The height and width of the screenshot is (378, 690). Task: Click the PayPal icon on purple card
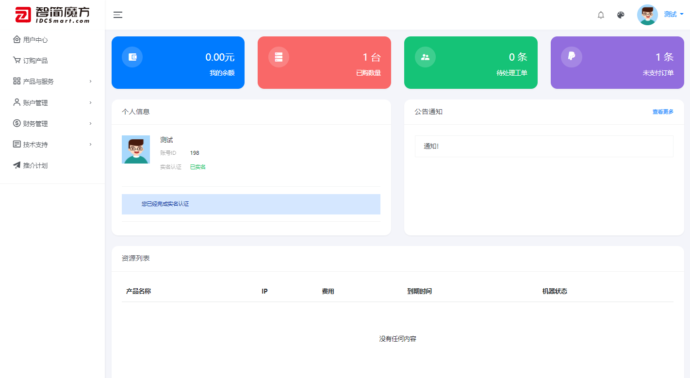click(x=572, y=57)
